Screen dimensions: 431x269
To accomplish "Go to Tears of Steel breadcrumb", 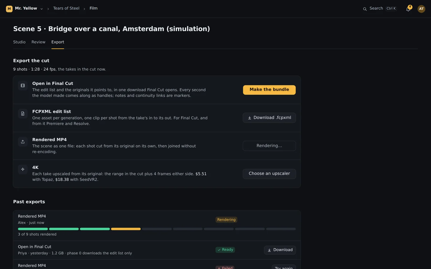I will tap(66, 8).
